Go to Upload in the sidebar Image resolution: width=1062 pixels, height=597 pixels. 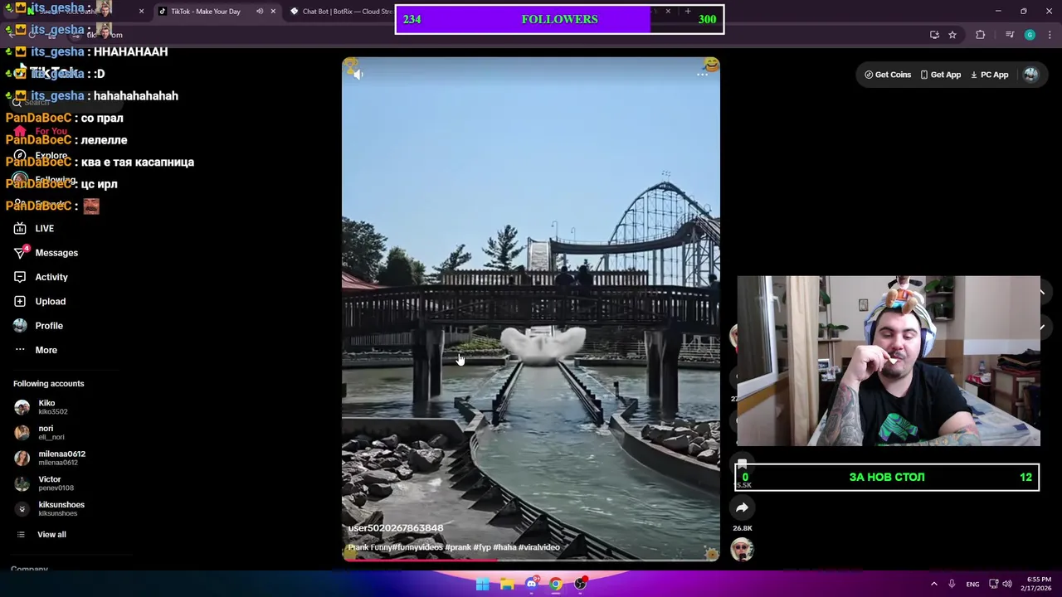[39, 301]
